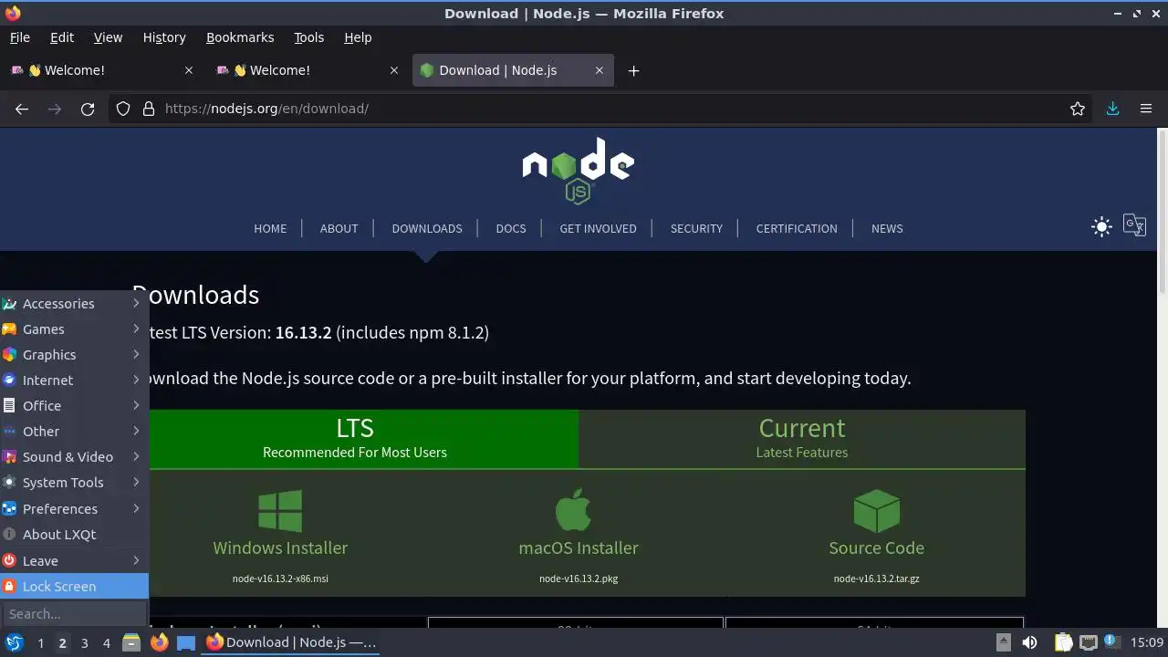Image resolution: width=1168 pixels, height=657 pixels.
Task: Click the padlock site security icon
Action: [x=149, y=109]
